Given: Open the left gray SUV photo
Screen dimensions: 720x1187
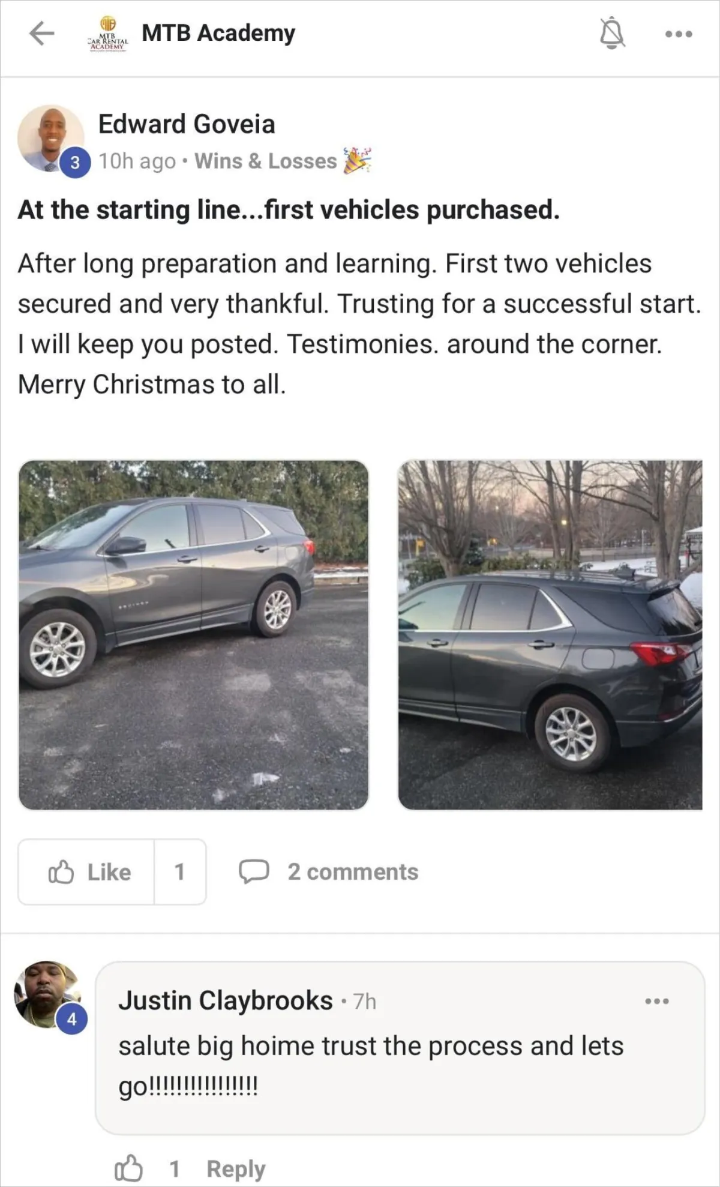Looking at the screenshot, I should (x=193, y=635).
